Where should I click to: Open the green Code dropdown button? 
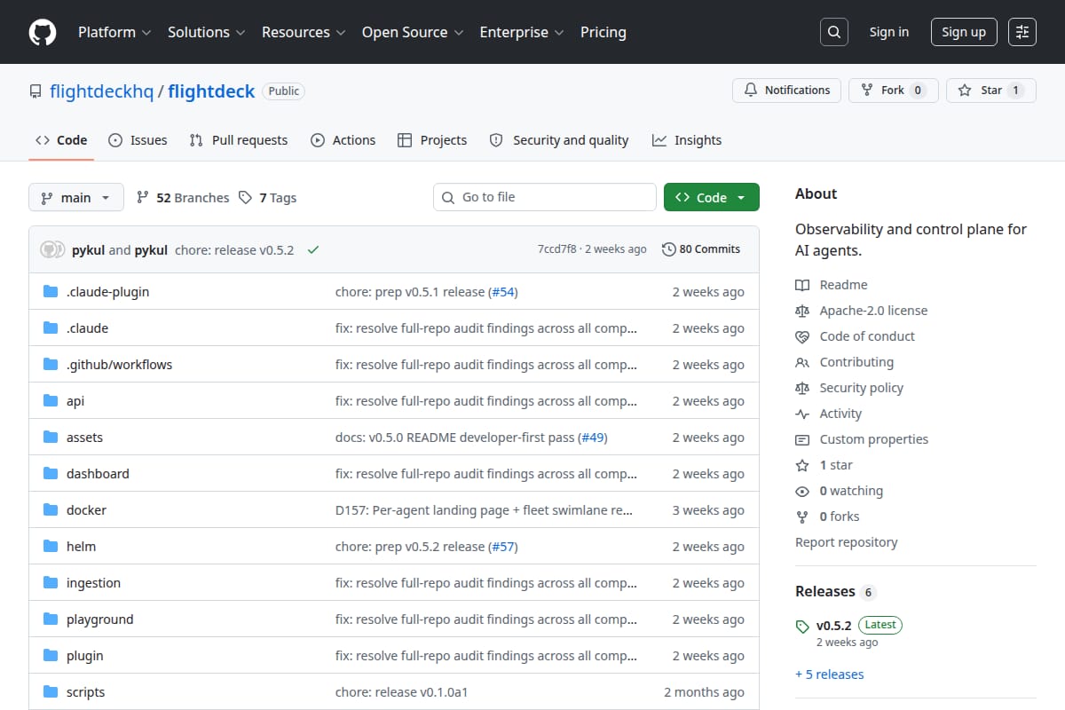point(711,198)
